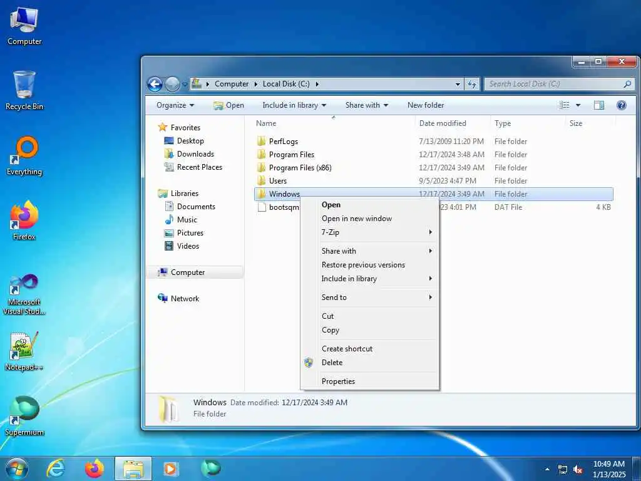Open the Share with toolbar dropdown
Image resolution: width=641 pixels, height=481 pixels.
coord(367,105)
